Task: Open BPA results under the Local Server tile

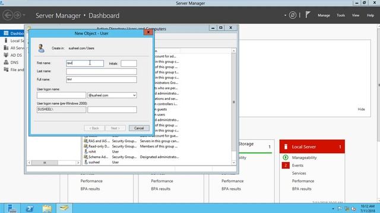Action: [302, 189]
